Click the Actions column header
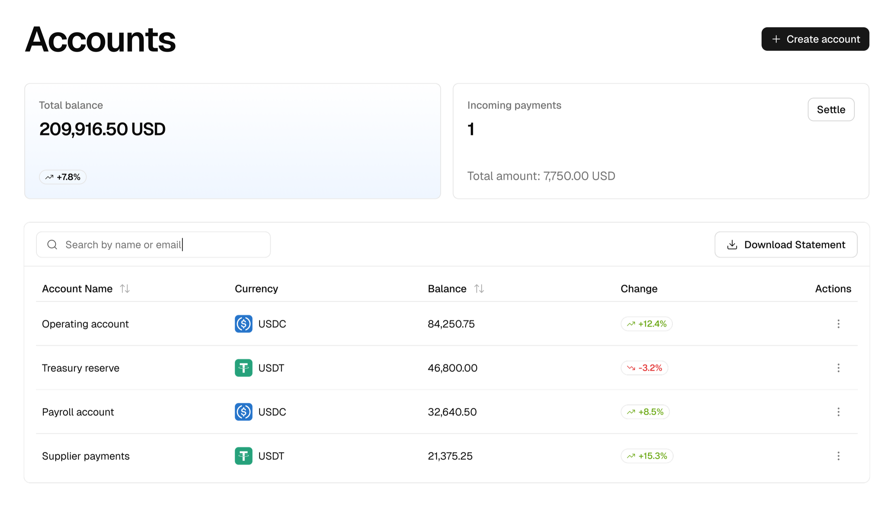Image resolution: width=893 pixels, height=508 pixels. pyautogui.click(x=833, y=289)
